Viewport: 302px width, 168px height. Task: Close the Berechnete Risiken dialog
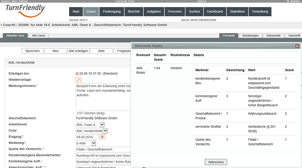tap(297, 46)
